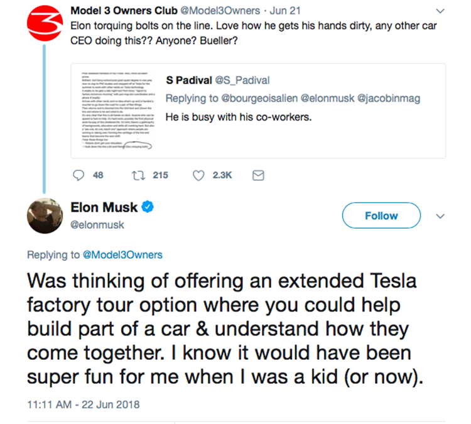Open the quoted tweet text "He is busy with his co-workers"
Screen dimensions: 471x424
239,117
